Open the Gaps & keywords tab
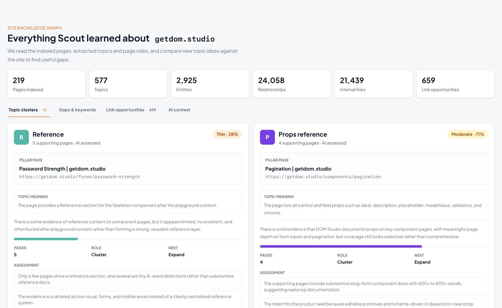Screen dimensions: 502x308 click(x=78, y=110)
